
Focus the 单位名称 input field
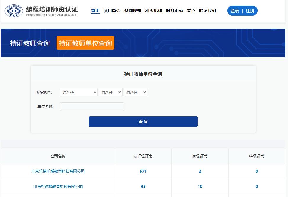(x=92, y=107)
